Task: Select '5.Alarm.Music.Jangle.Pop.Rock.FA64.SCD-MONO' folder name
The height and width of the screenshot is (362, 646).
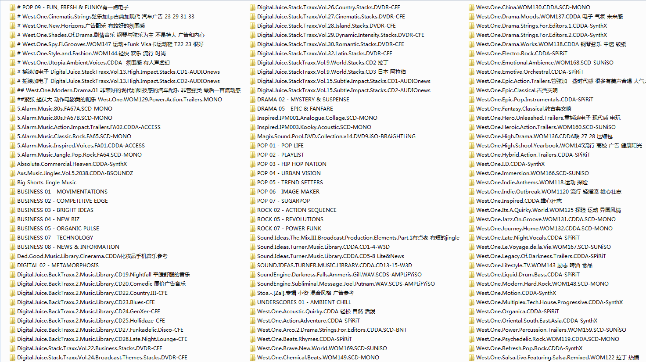Action: click(79, 155)
